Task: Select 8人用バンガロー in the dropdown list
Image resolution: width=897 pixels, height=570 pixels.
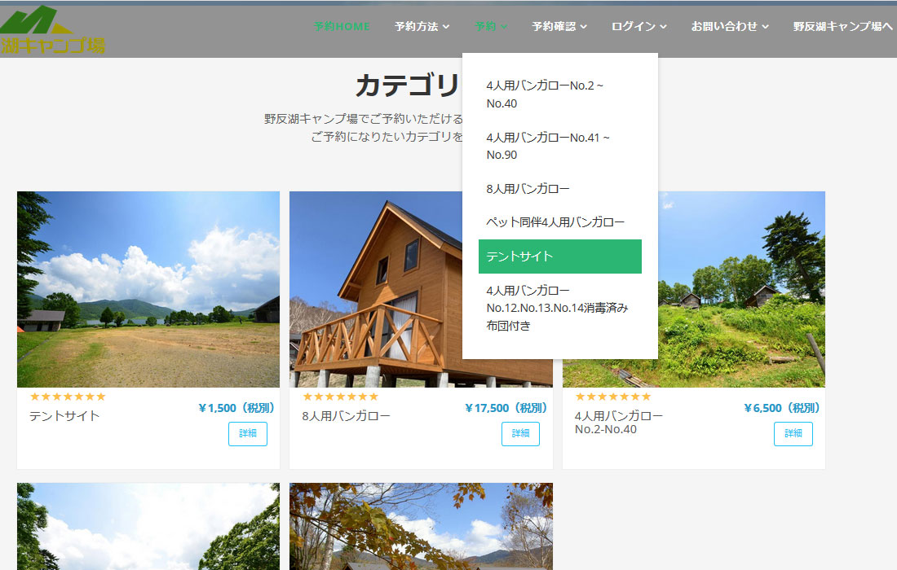Action: click(528, 189)
